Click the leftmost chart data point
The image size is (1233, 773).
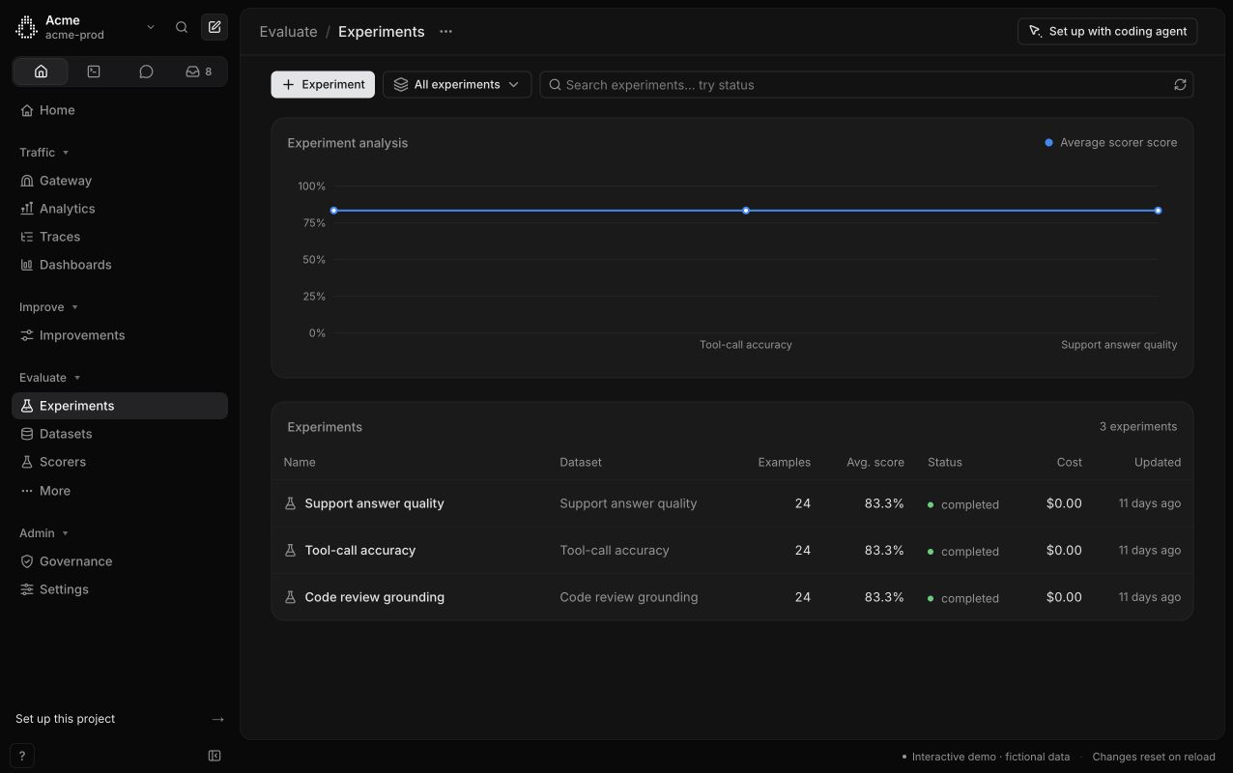pyautogui.click(x=333, y=211)
